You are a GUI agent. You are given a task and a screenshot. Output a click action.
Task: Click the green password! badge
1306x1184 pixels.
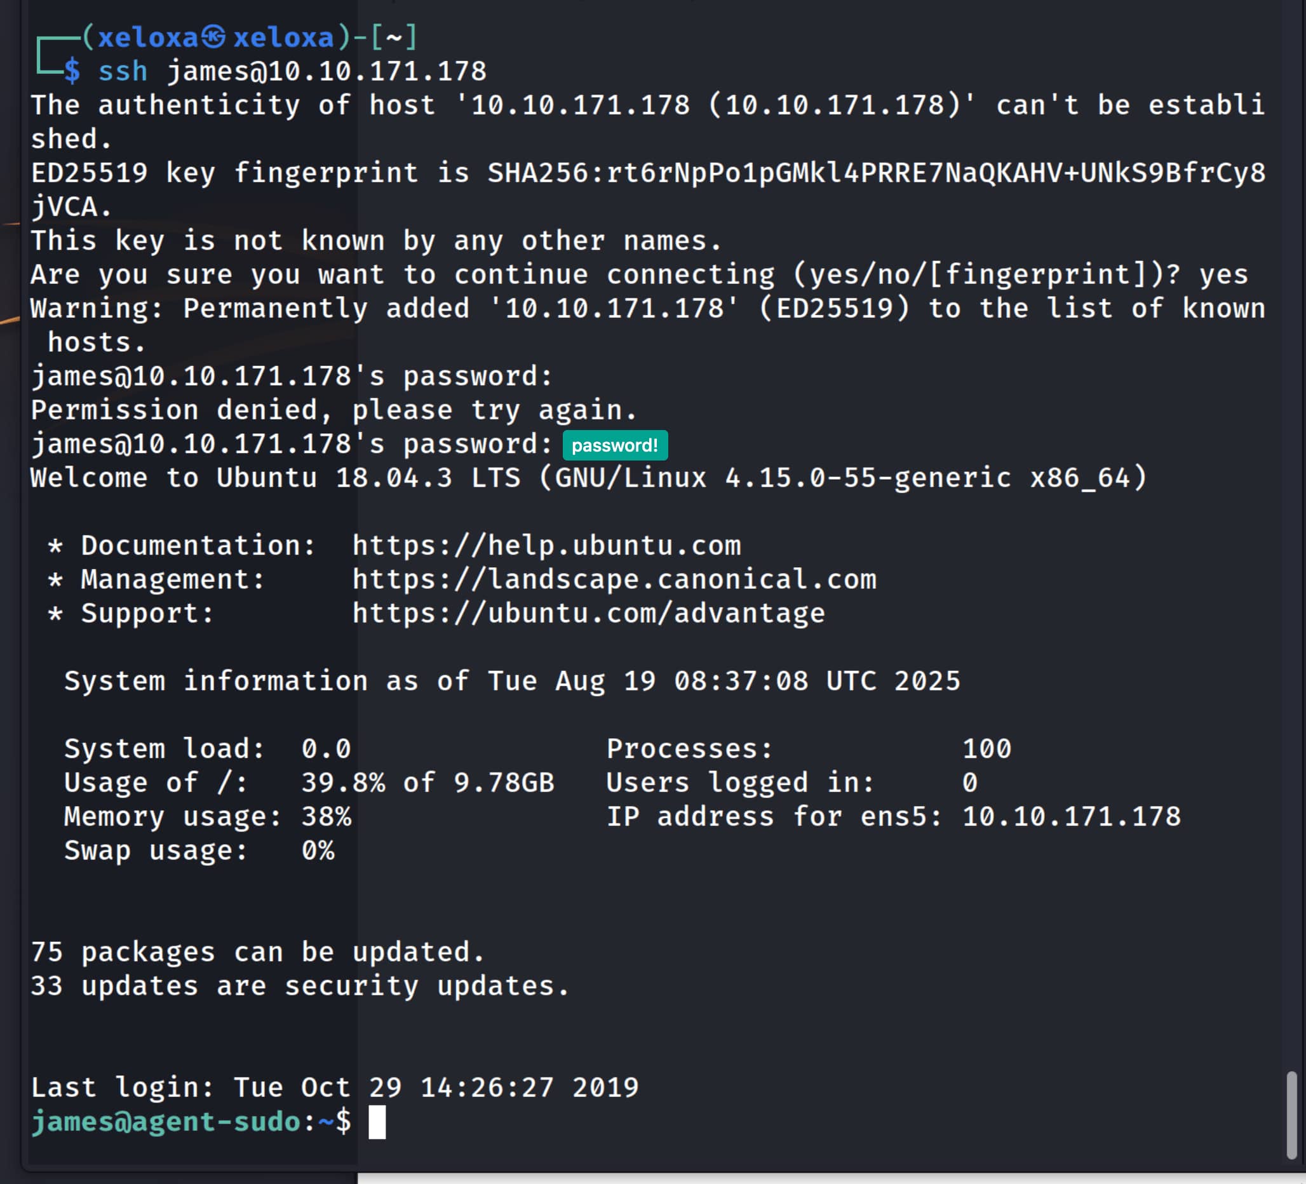tap(614, 446)
